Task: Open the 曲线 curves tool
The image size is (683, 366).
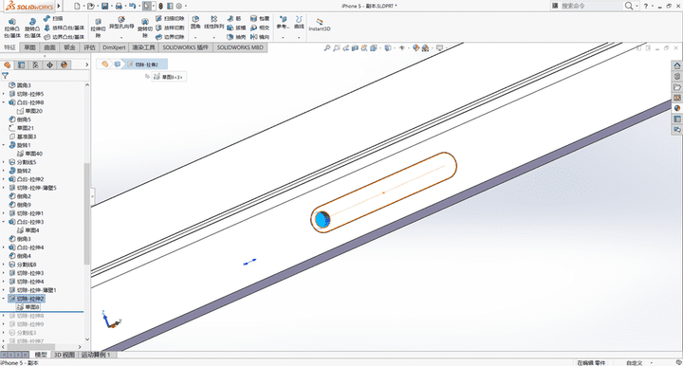Action: [x=299, y=23]
